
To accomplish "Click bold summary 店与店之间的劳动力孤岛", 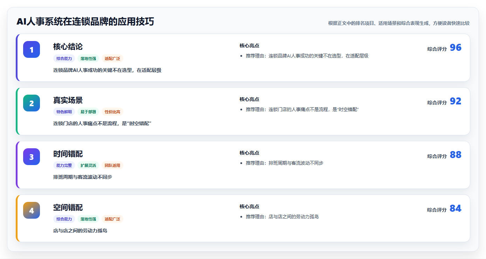I will pos(80,231).
